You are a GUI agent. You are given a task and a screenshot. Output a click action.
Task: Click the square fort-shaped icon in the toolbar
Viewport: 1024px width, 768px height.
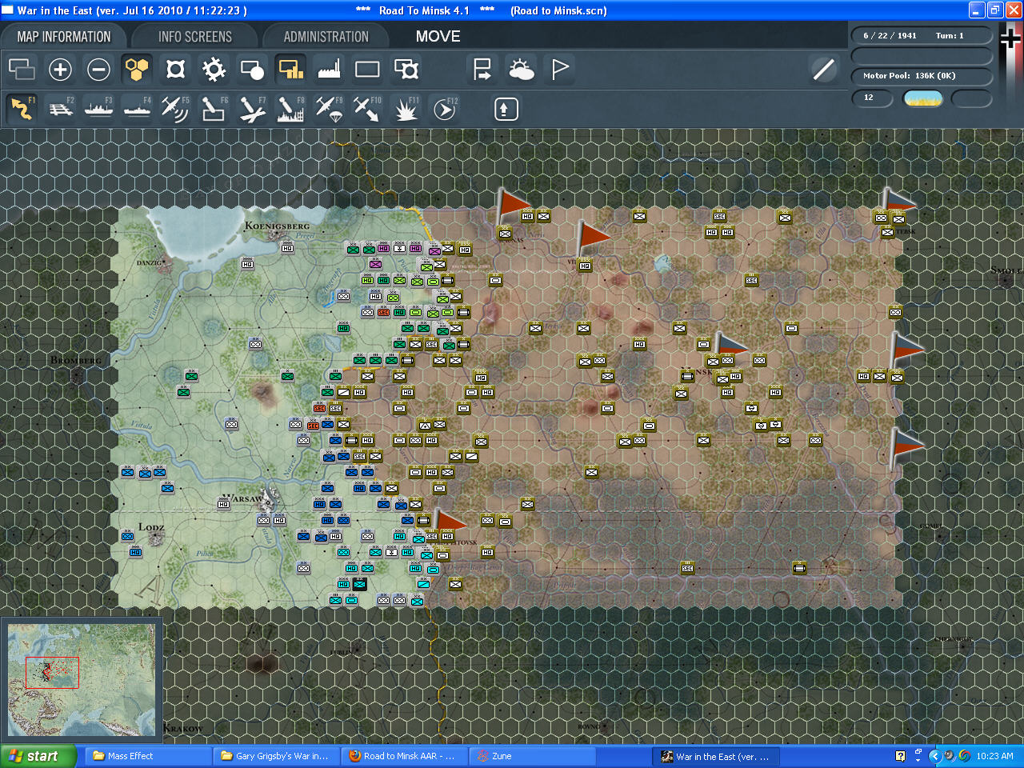pyautogui.click(x=175, y=70)
